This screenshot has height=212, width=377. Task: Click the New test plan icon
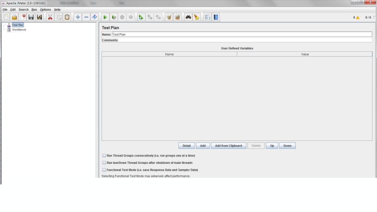pos(6,17)
